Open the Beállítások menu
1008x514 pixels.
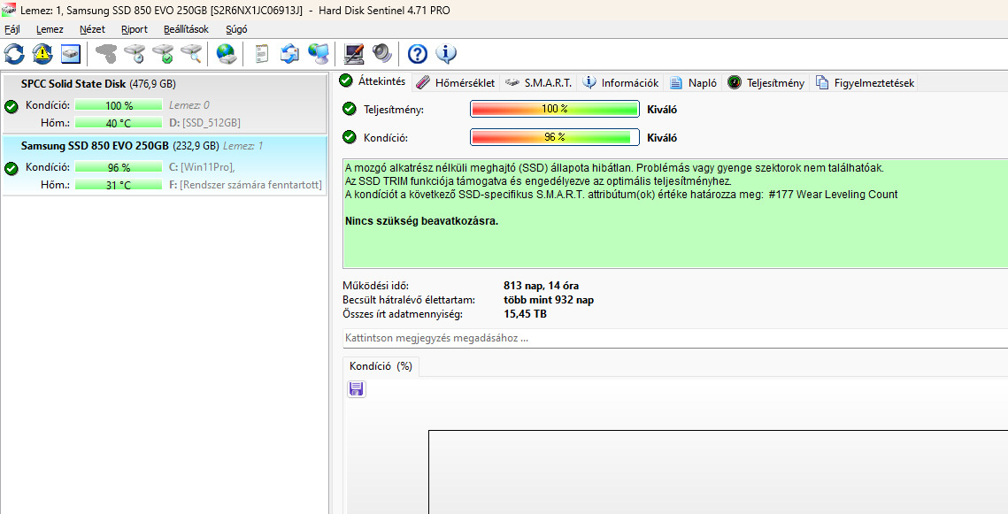[187, 29]
